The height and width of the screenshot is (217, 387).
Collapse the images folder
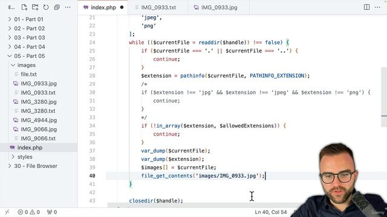click(x=13, y=65)
